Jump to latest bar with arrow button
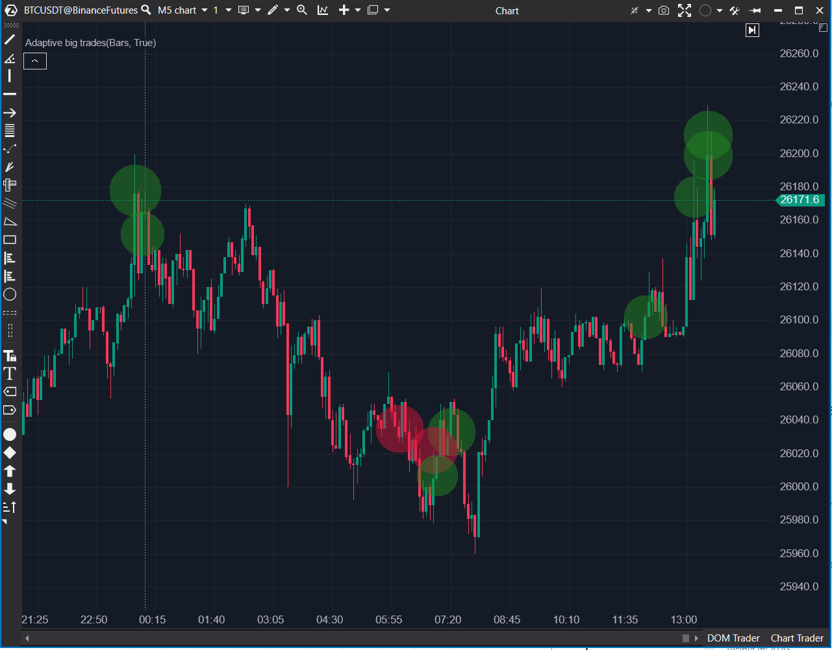This screenshot has height=650, width=832. (x=752, y=30)
